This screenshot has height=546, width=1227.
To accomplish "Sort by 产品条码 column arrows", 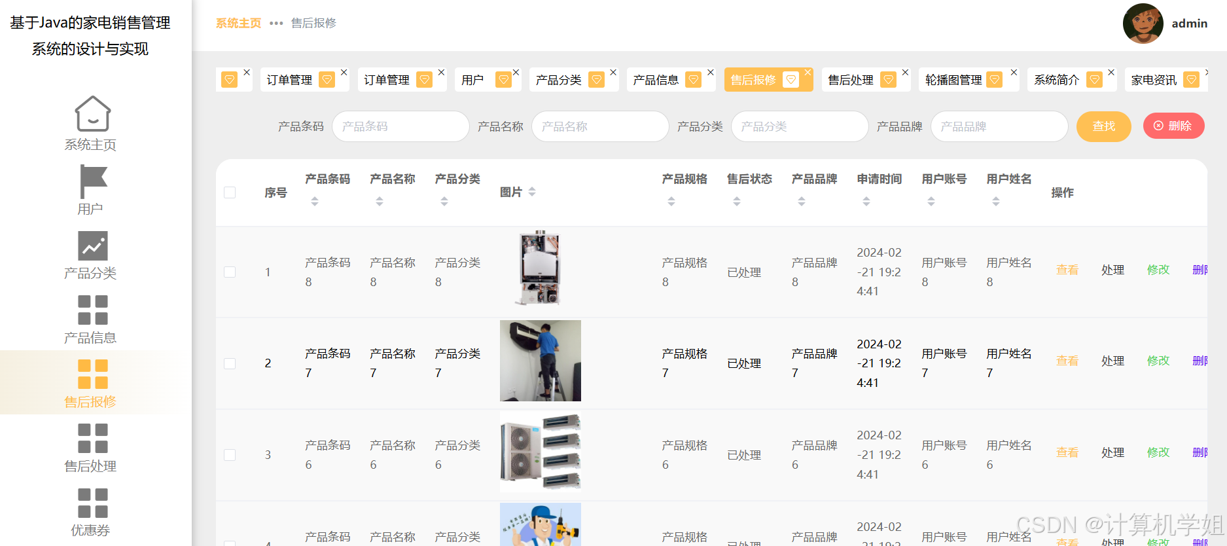I will click(x=315, y=202).
